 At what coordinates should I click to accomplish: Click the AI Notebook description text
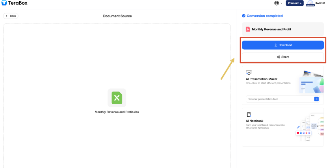click(x=265, y=127)
